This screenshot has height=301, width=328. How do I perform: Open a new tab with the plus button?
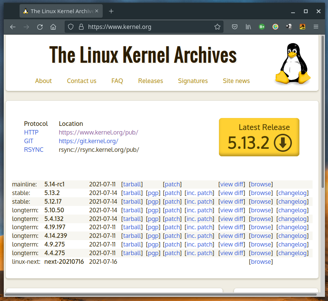pos(111,11)
